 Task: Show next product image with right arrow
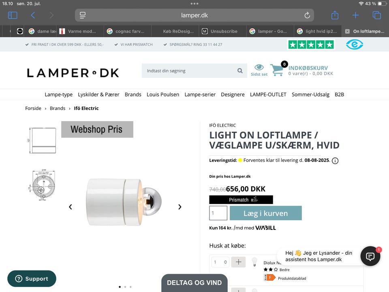(x=180, y=207)
